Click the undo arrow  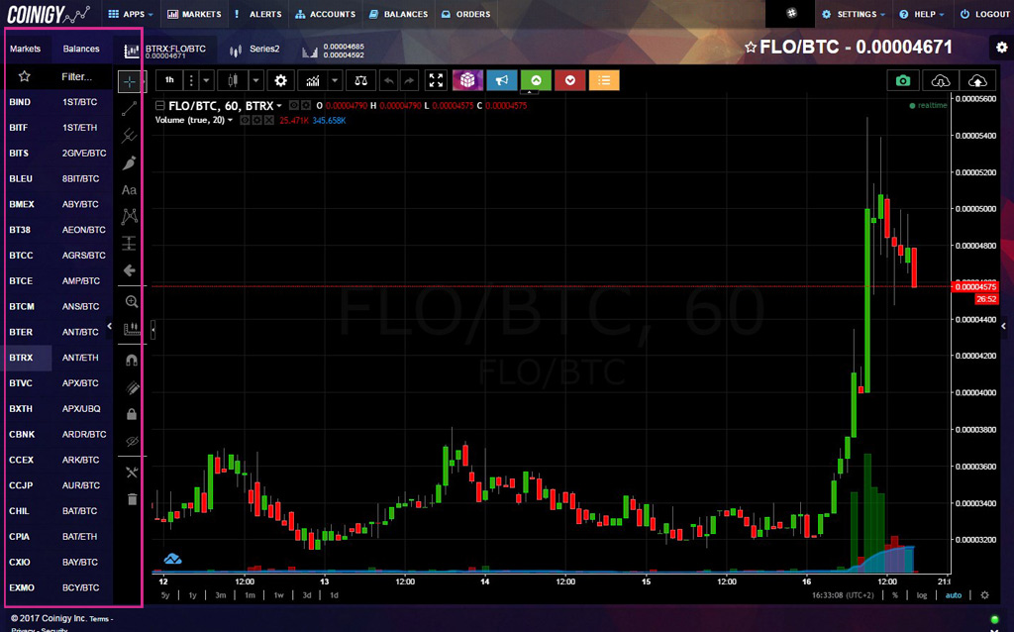click(x=388, y=80)
